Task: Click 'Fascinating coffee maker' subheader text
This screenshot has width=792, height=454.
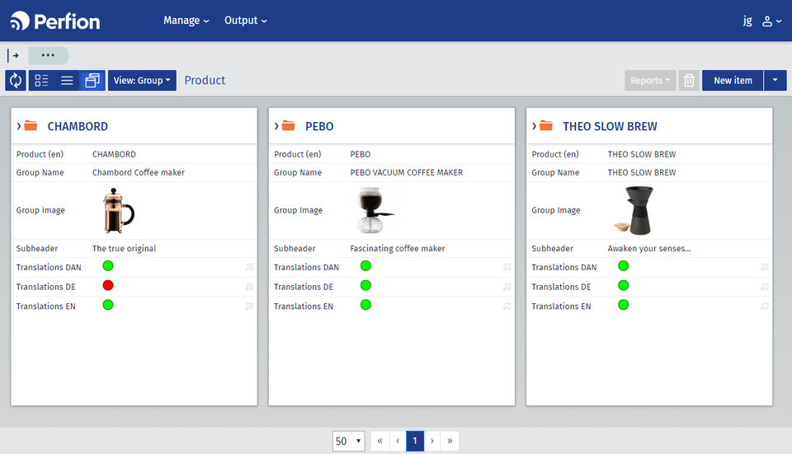Action: [x=398, y=249]
